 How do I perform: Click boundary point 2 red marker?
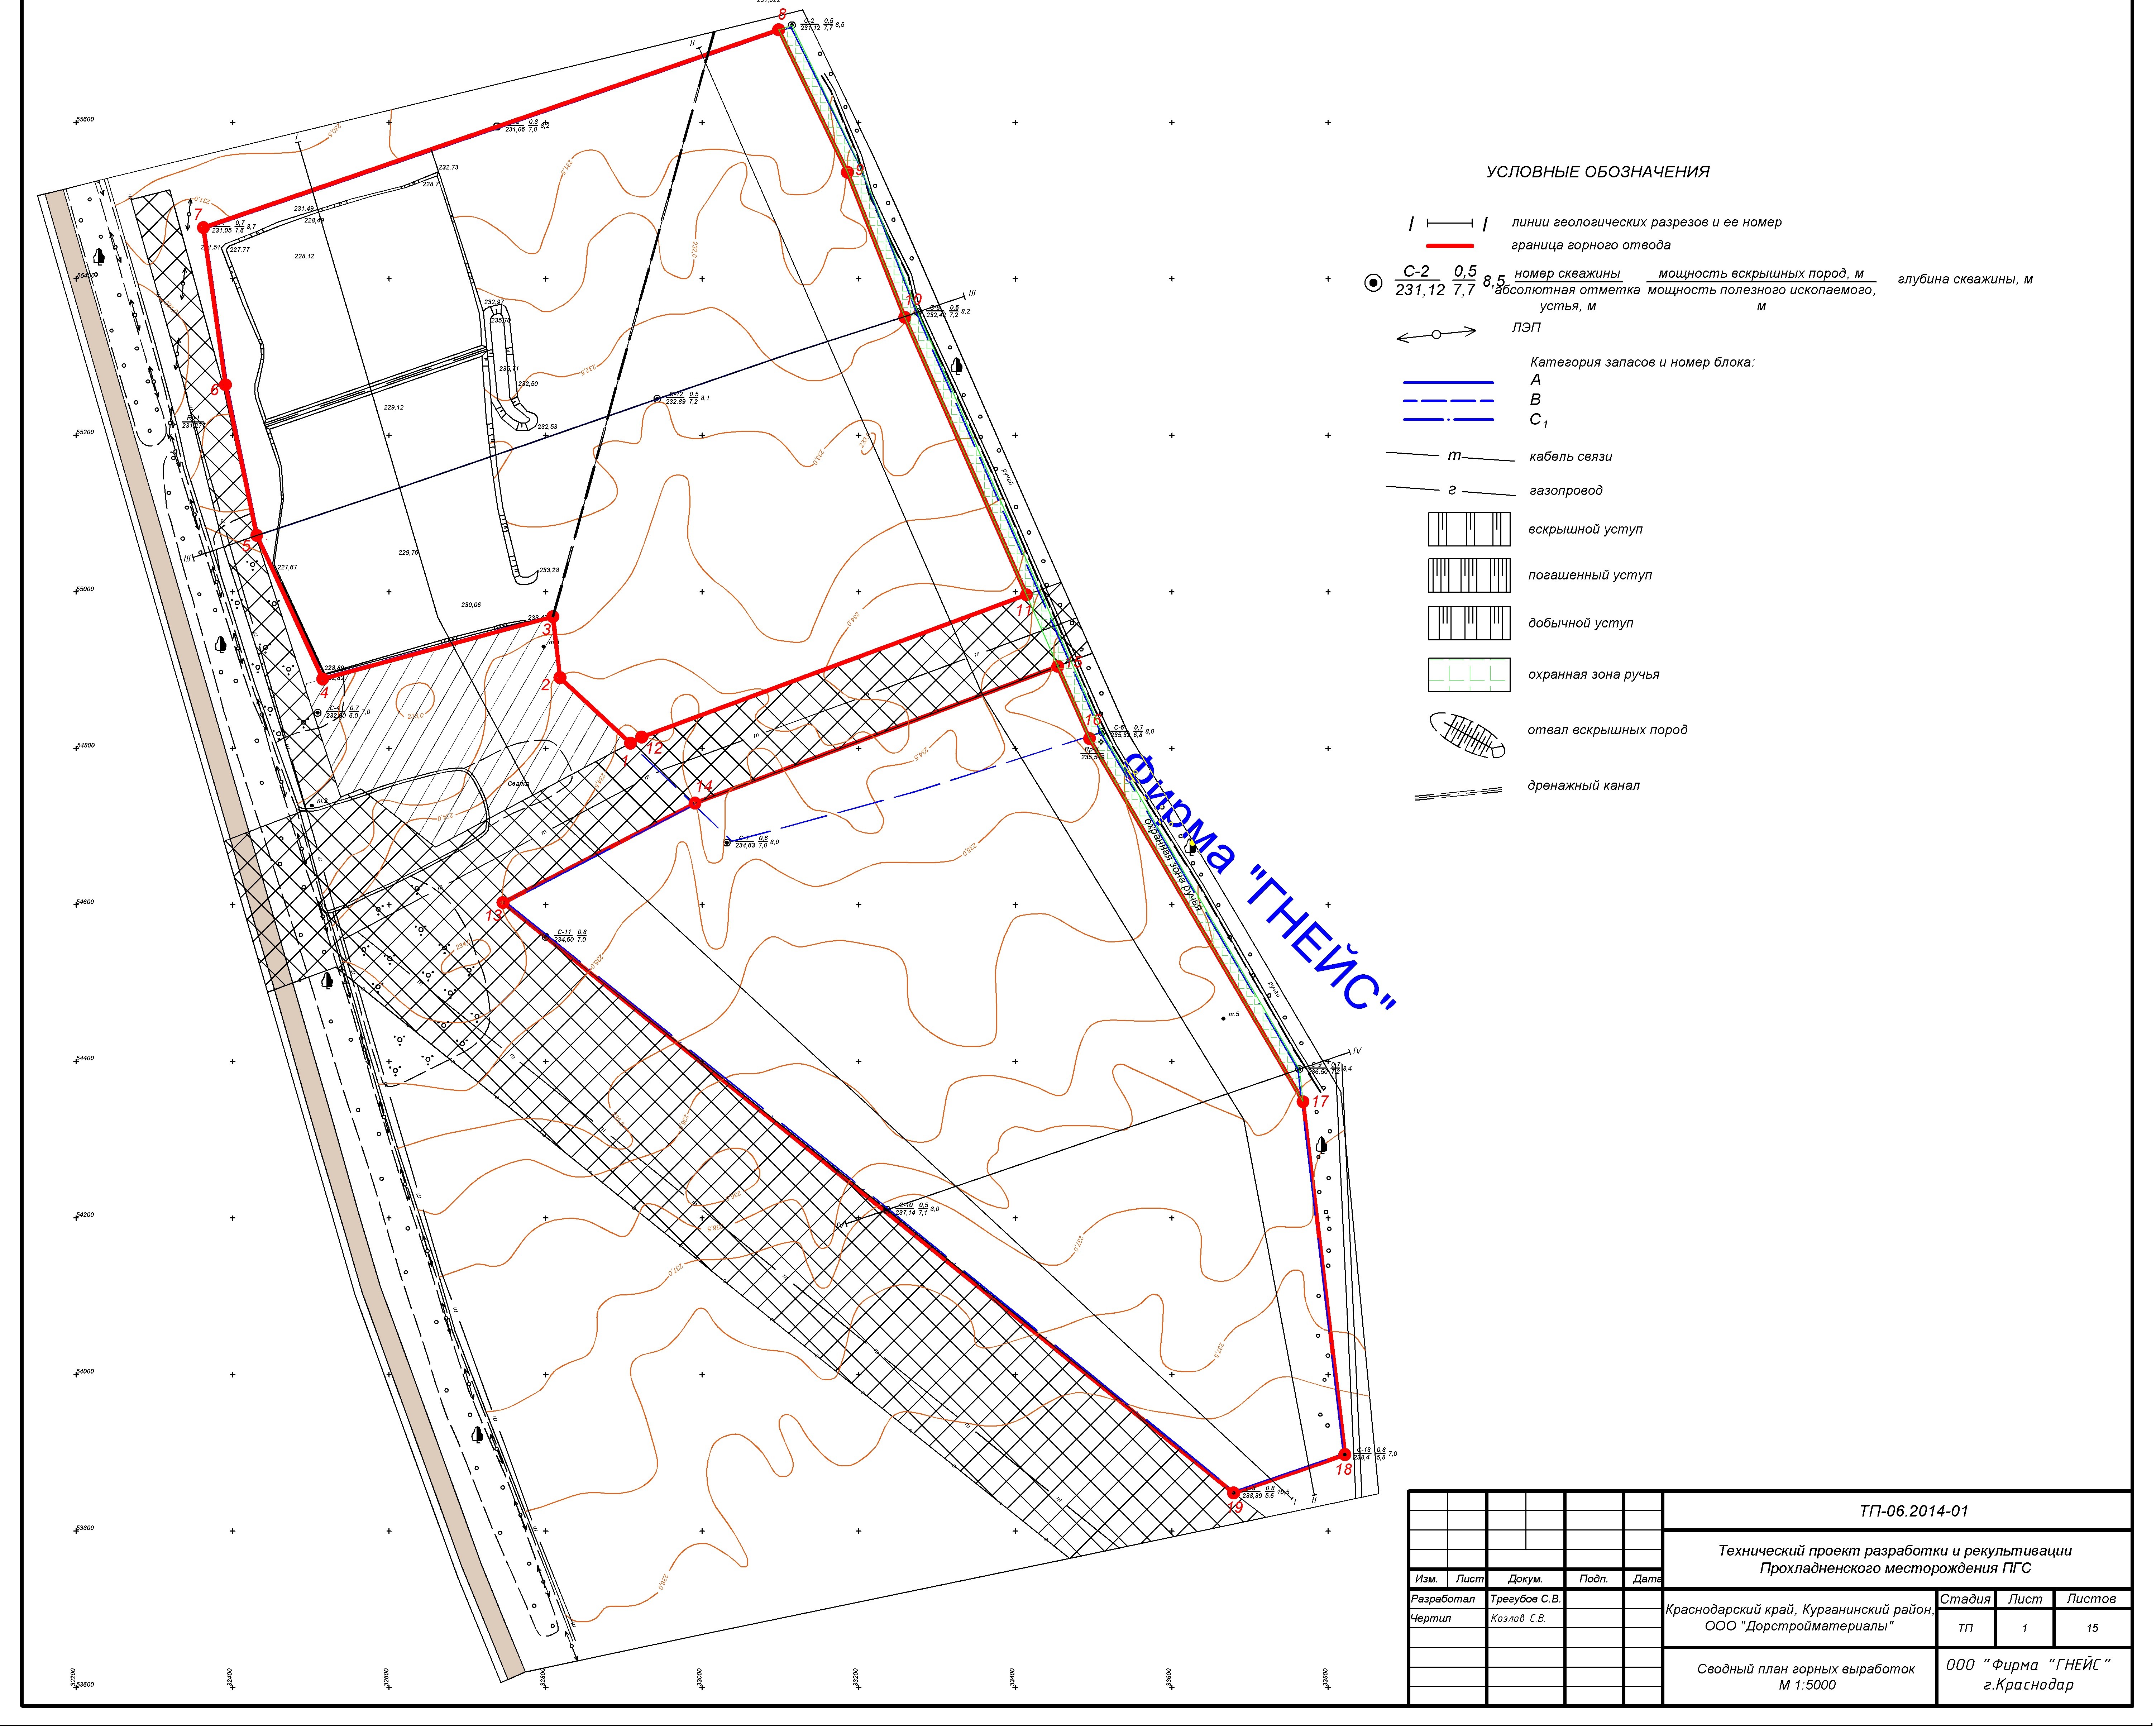[560, 678]
